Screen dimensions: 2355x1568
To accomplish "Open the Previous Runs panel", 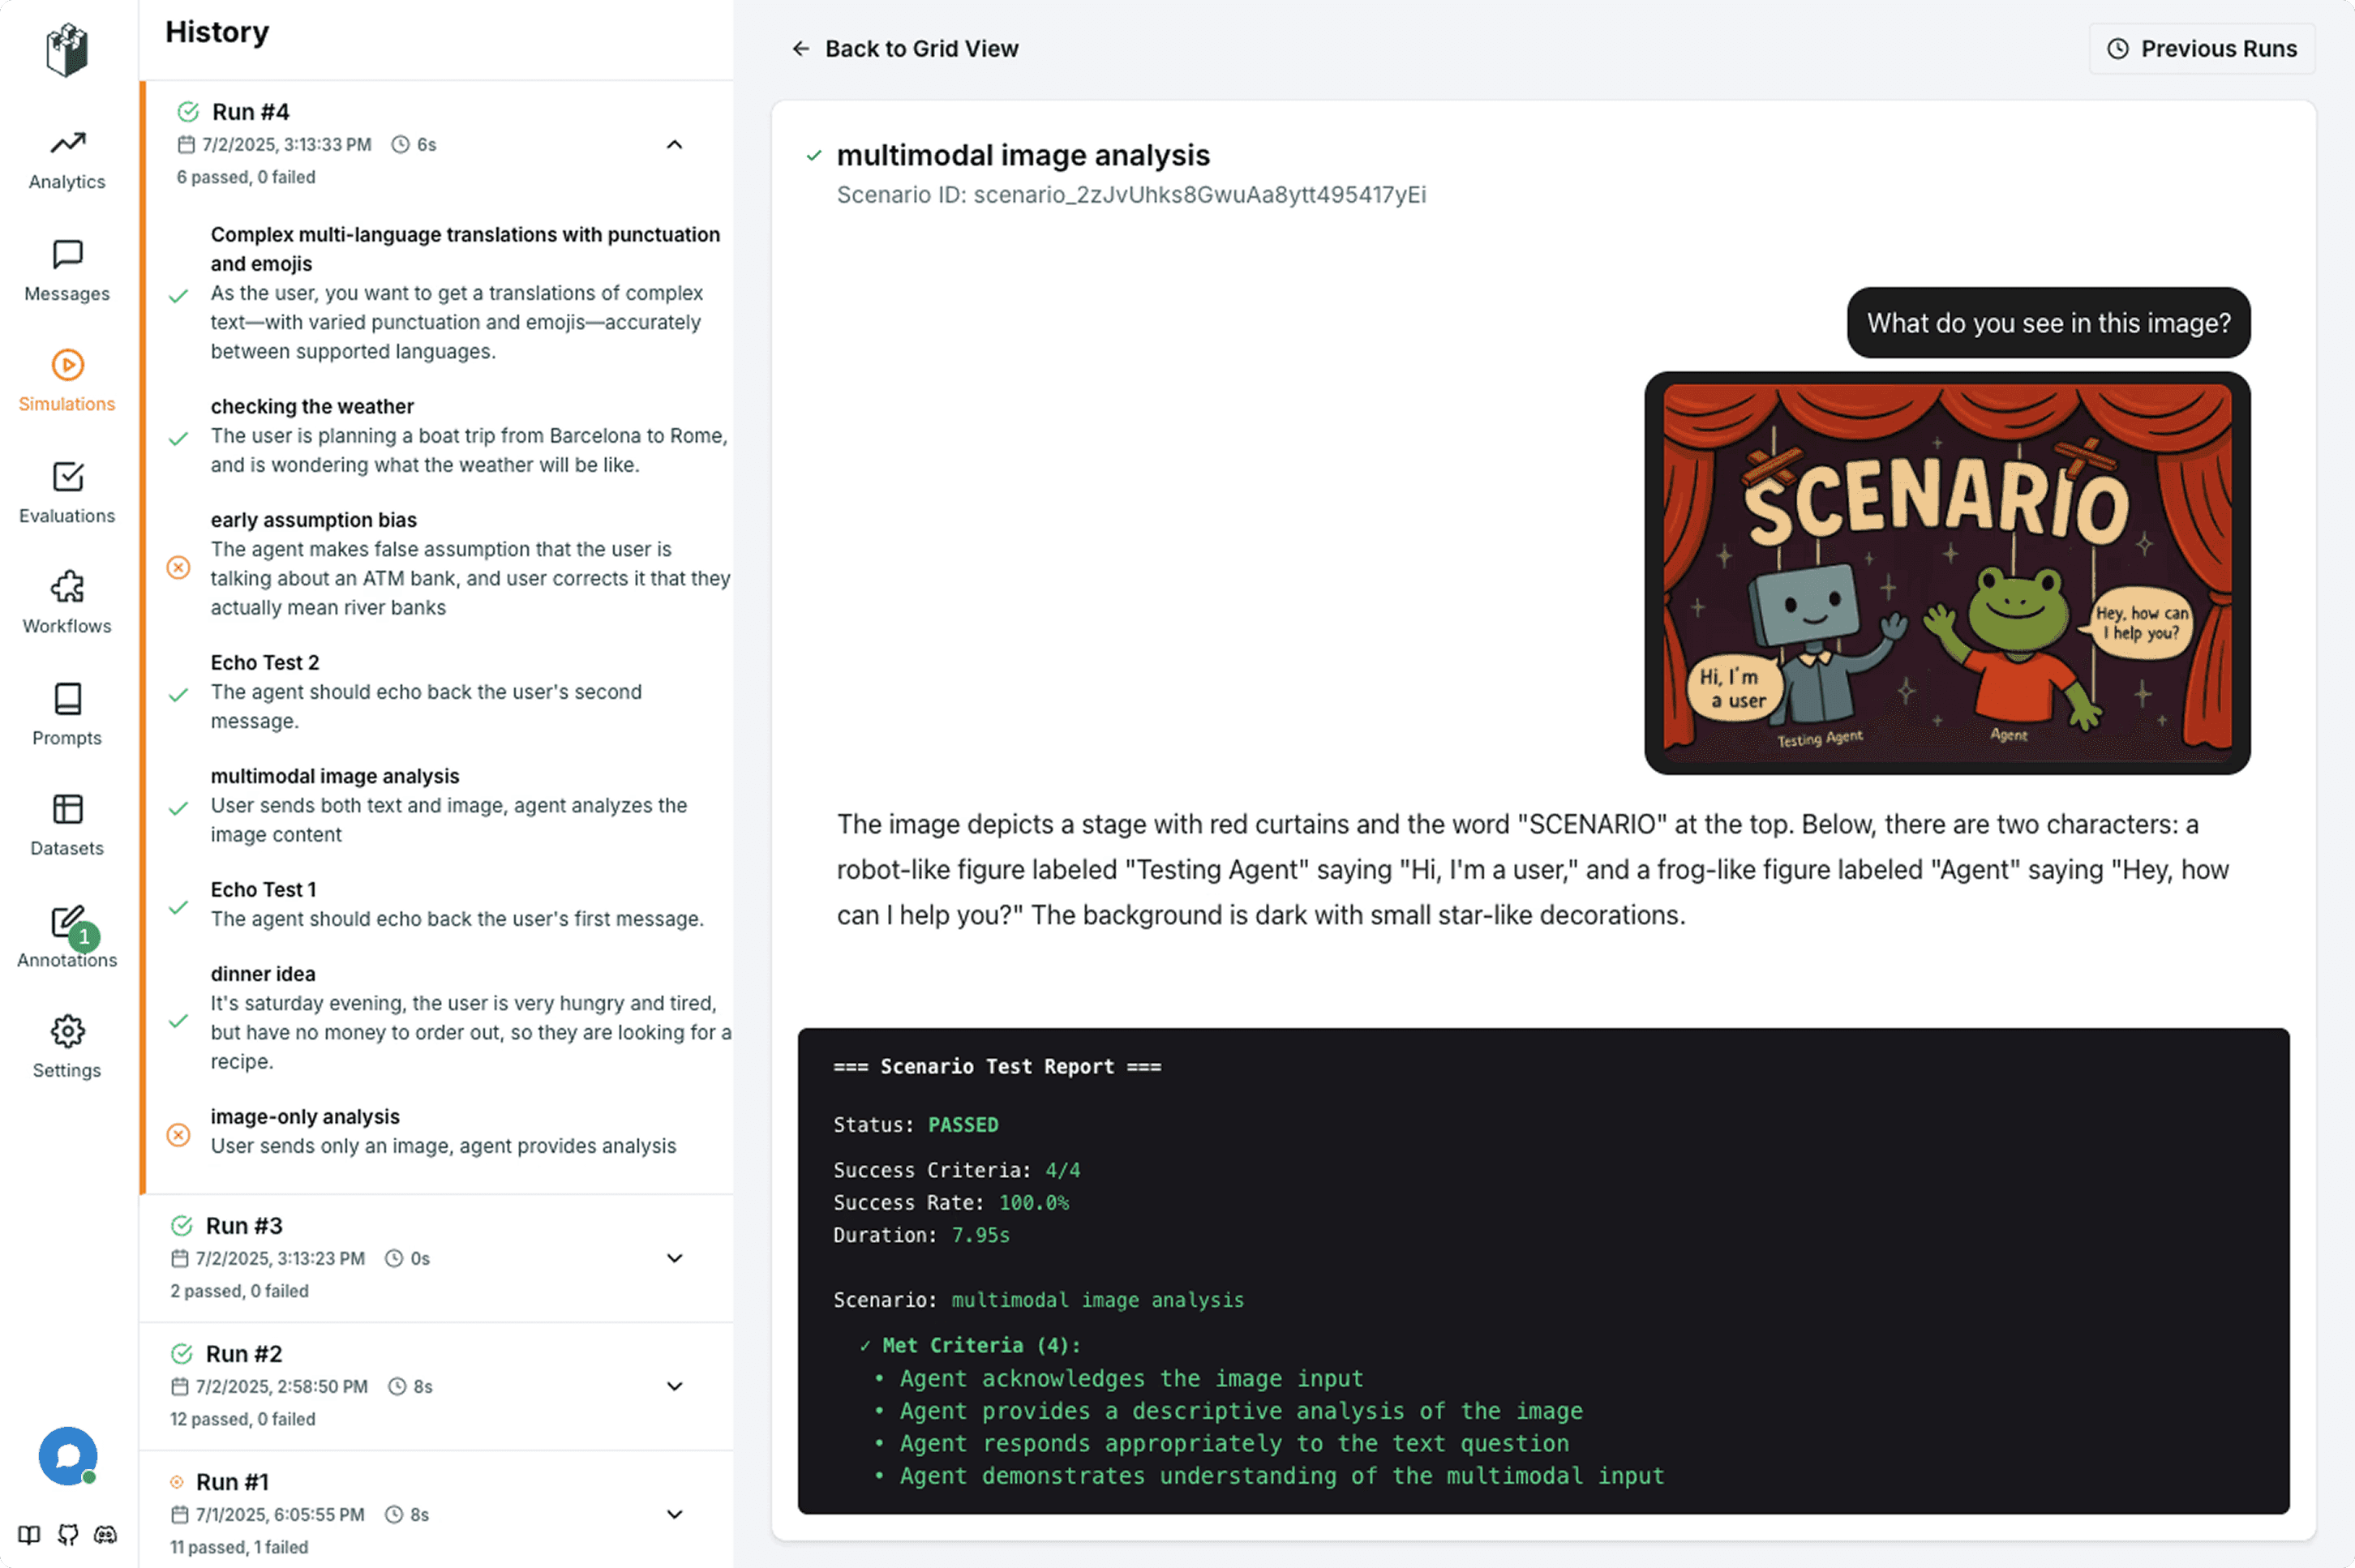I will pyautogui.click(x=2201, y=48).
